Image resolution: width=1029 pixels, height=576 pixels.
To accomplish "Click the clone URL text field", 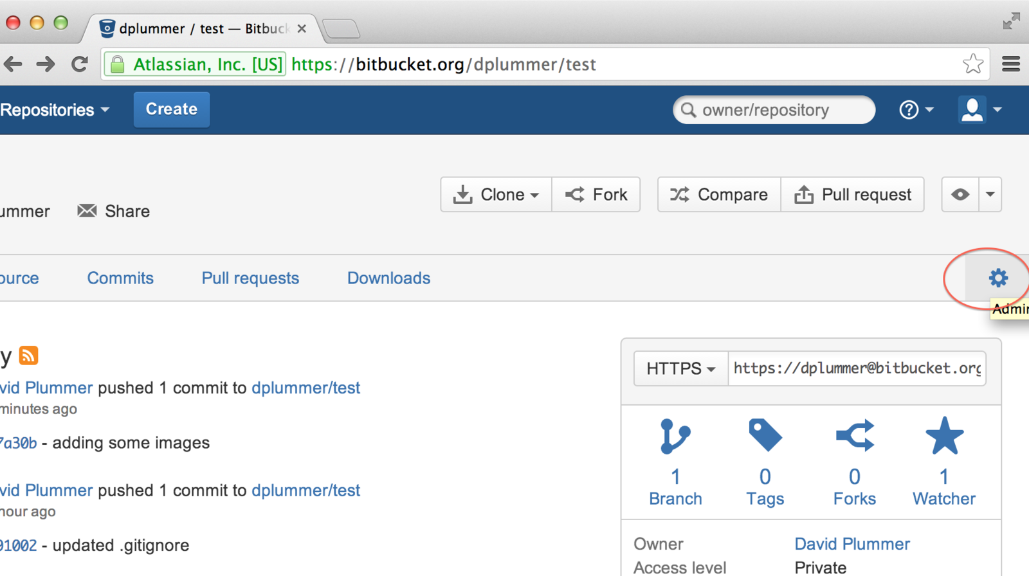I will point(857,368).
